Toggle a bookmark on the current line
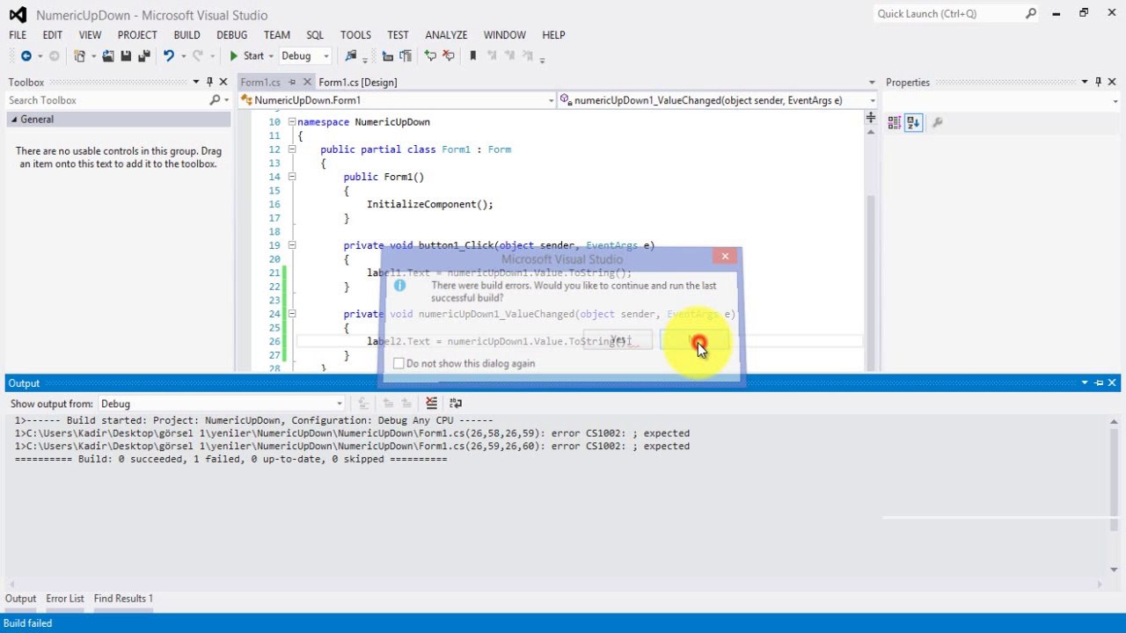Screen dimensions: 1126x633 [x=472, y=55]
